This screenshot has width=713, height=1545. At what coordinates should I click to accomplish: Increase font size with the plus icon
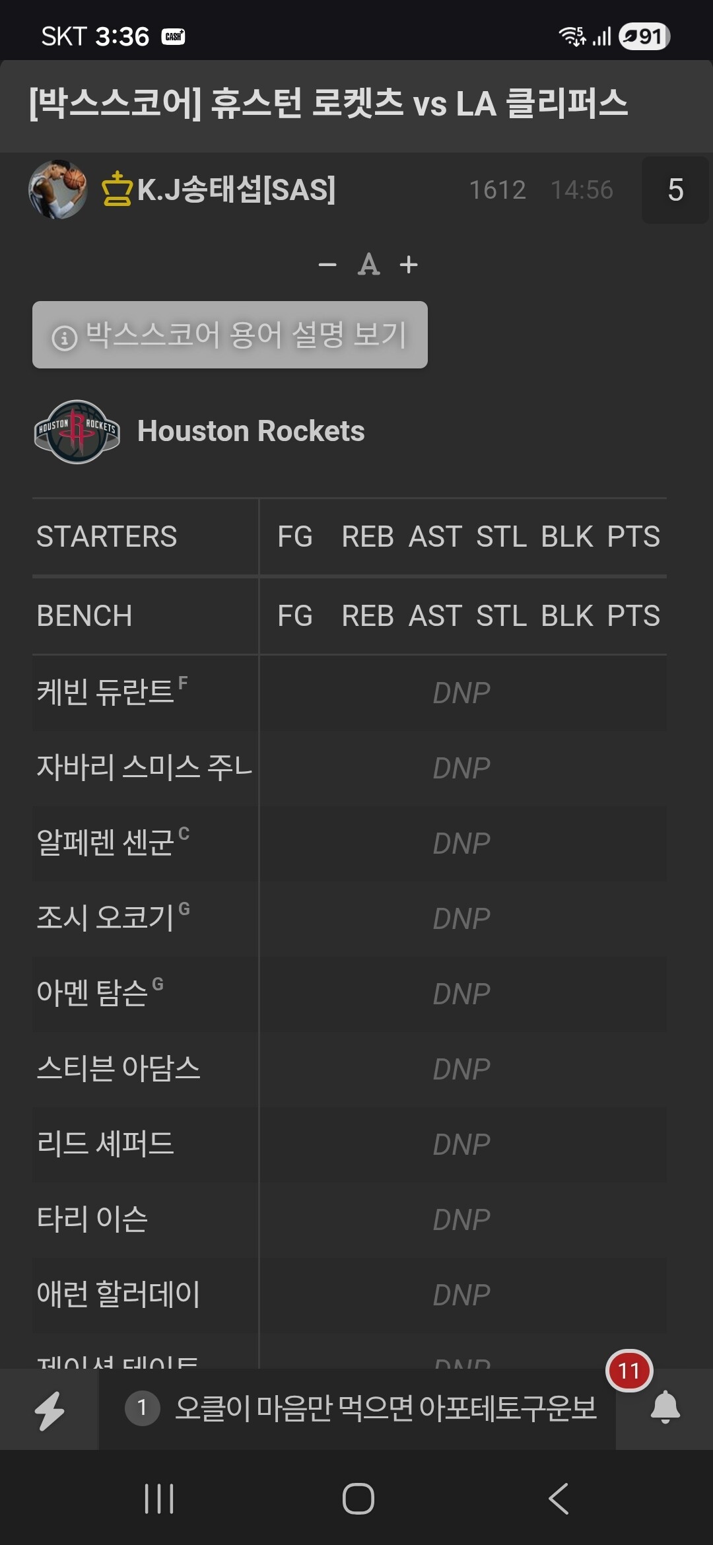coord(409,265)
